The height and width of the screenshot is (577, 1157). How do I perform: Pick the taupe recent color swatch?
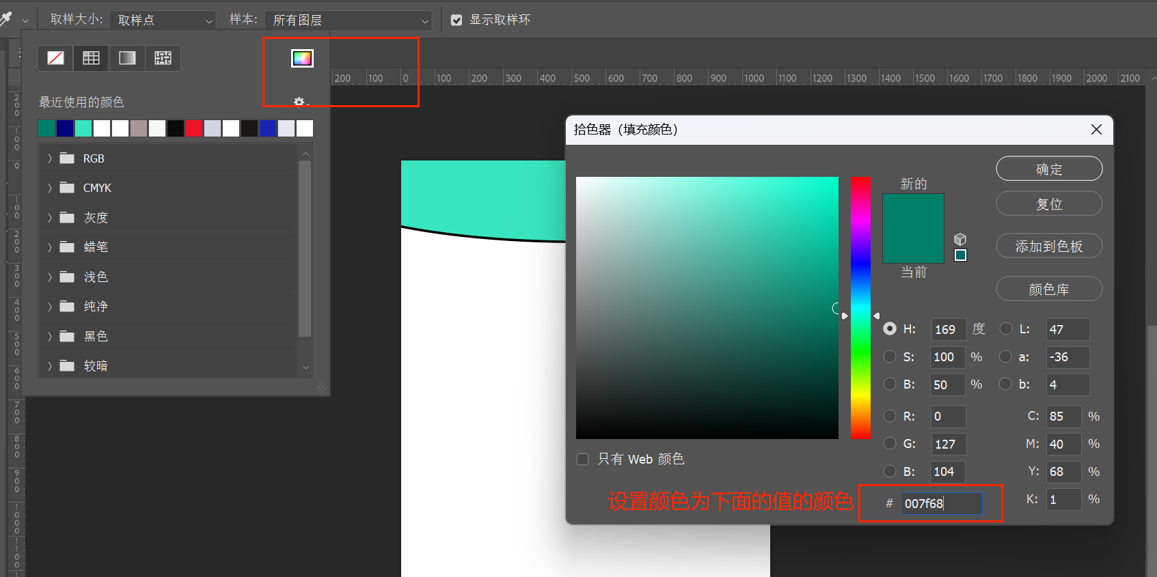139,128
